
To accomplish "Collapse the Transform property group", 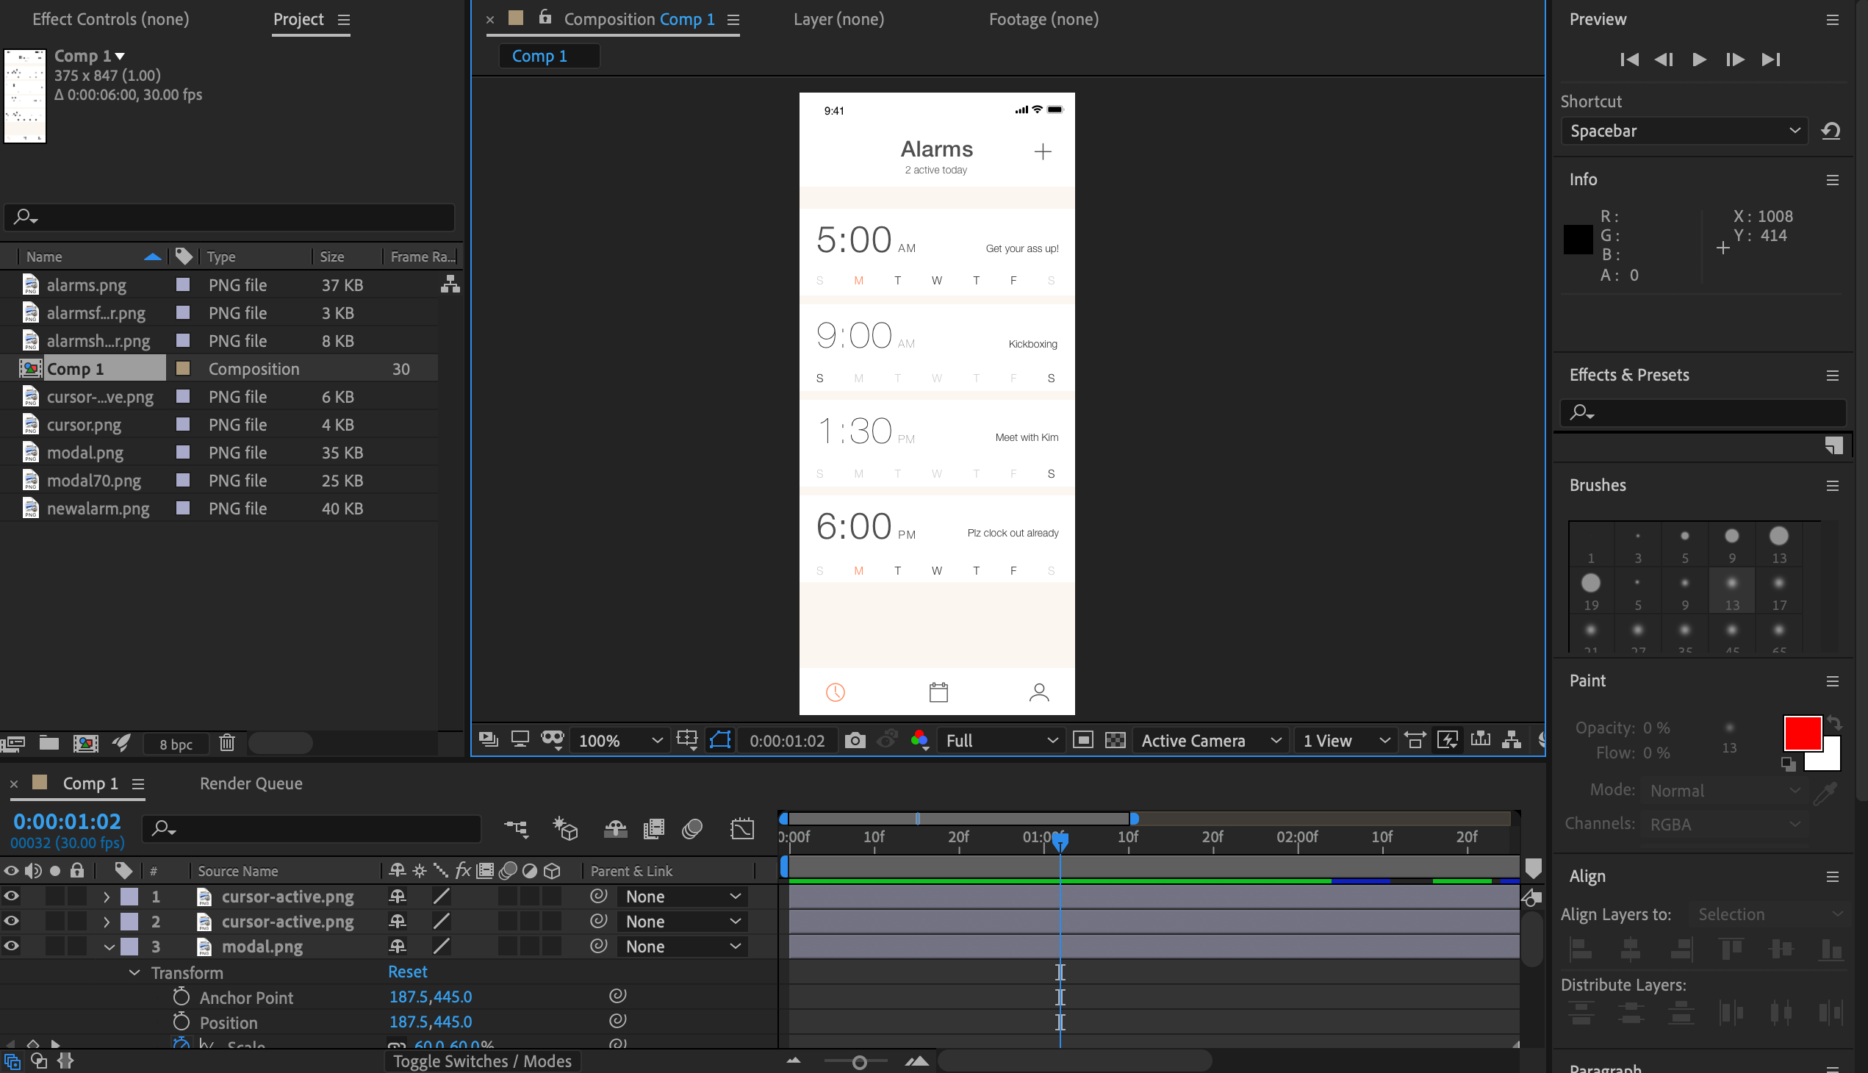I will click(134, 973).
